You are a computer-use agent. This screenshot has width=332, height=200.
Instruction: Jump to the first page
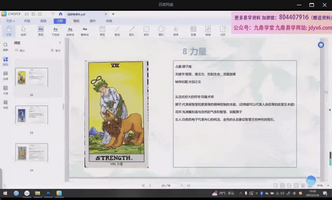143,185
